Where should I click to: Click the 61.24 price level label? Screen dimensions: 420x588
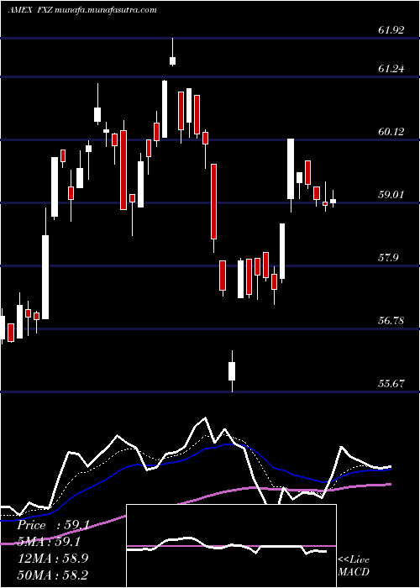tap(391, 69)
